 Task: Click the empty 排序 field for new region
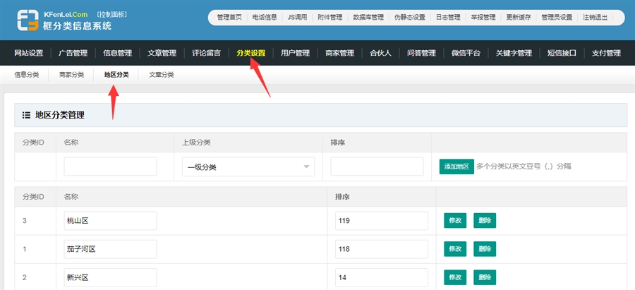tap(376, 167)
